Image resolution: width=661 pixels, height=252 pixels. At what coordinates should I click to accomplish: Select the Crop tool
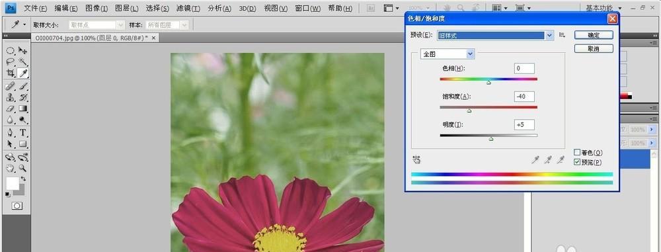[x=11, y=73]
